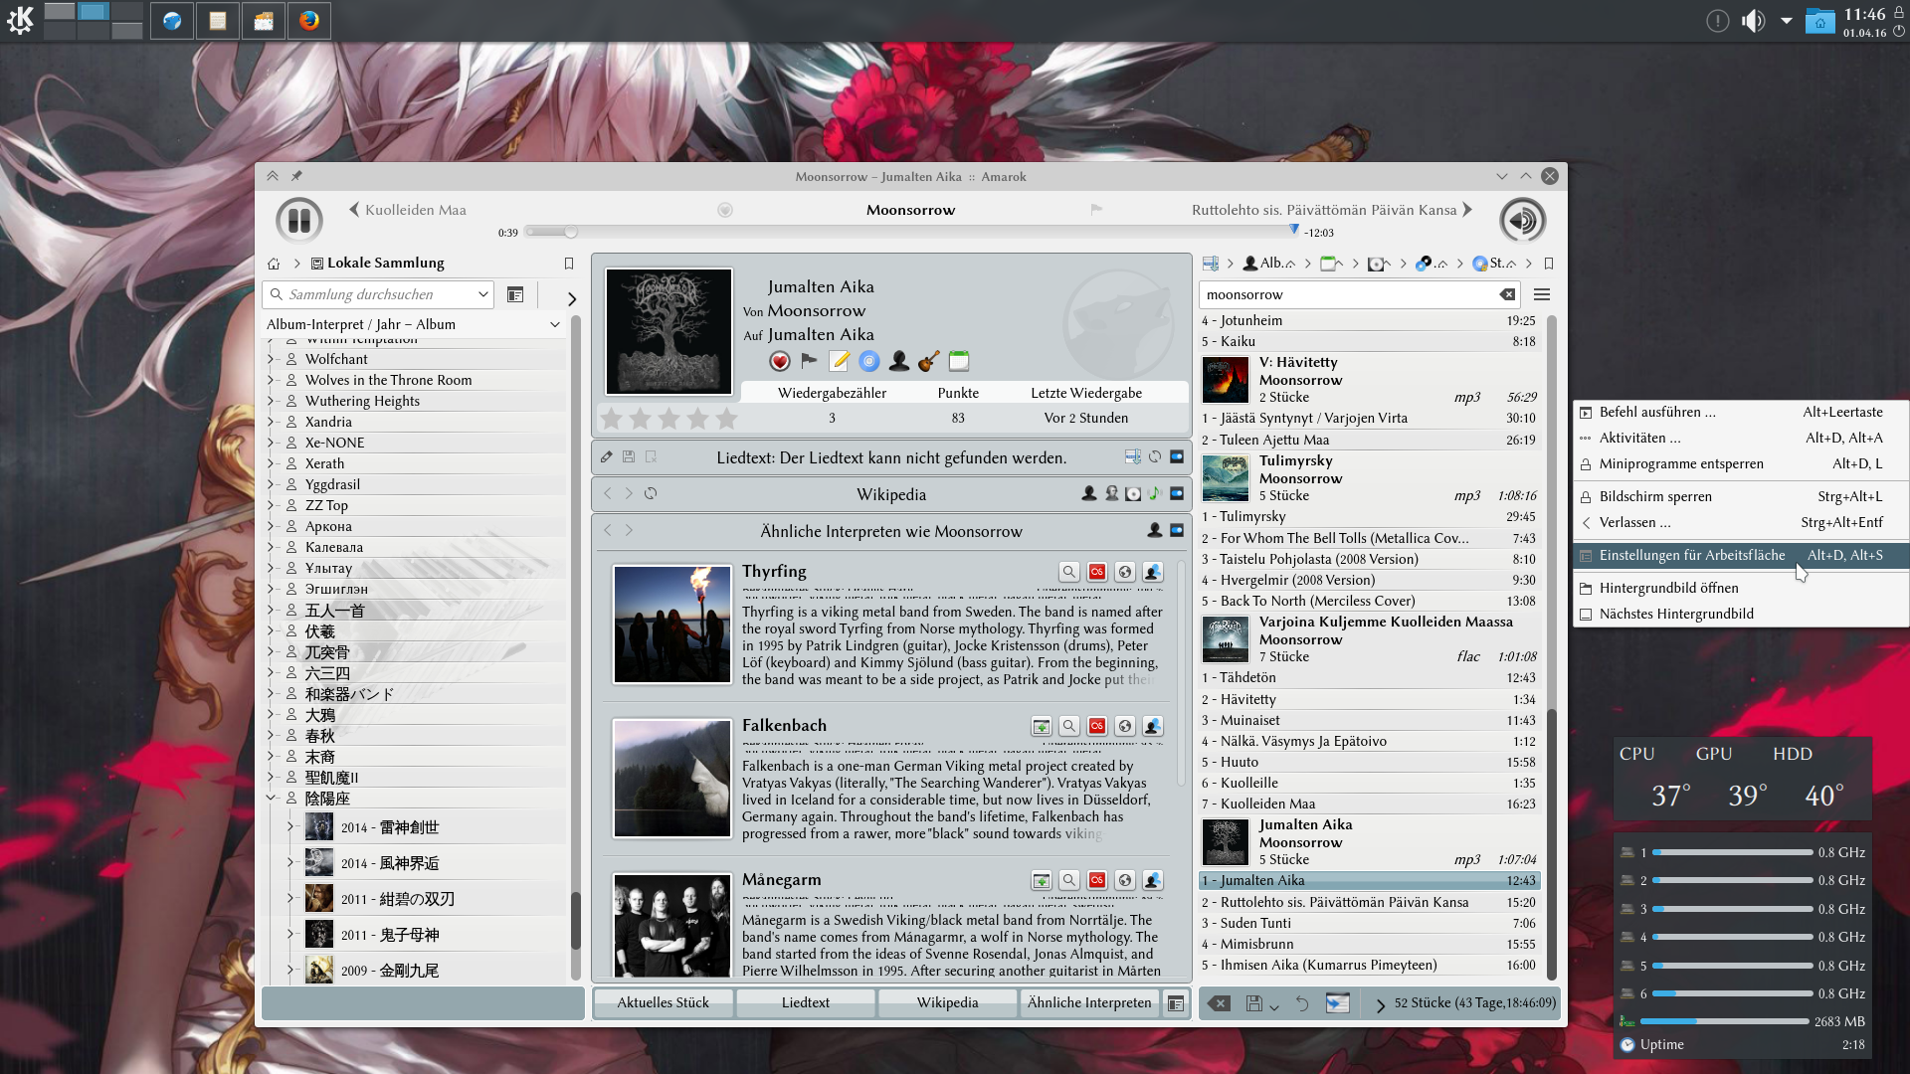Click the volume speaker button in Amarok
Screen dimensions: 1910x1074
(x=1522, y=220)
